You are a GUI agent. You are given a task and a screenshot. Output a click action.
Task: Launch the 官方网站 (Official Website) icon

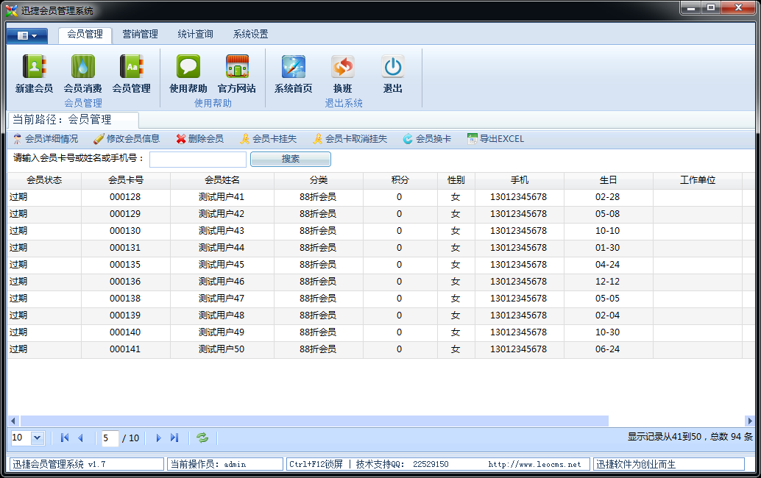point(236,67)
